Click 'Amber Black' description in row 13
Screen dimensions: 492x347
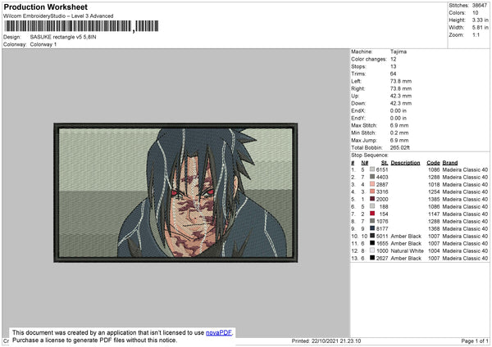point(406,259)
